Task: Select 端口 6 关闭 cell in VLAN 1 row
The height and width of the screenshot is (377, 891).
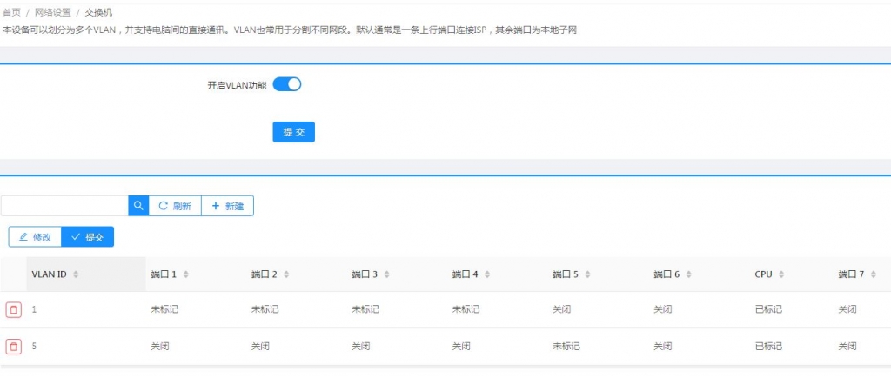Action: point(662,309)
